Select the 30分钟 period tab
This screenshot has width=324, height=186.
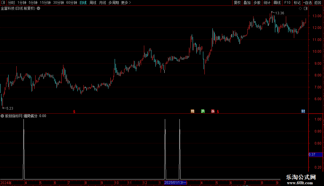pyautogui.click(x=58, y=3)
